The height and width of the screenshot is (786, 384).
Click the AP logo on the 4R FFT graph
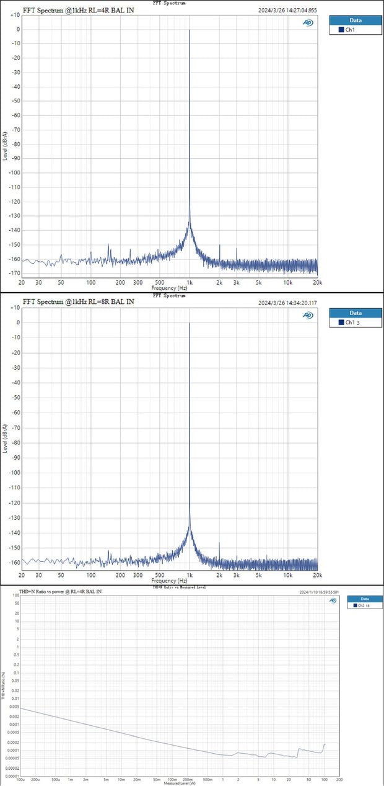click(308, 22)
